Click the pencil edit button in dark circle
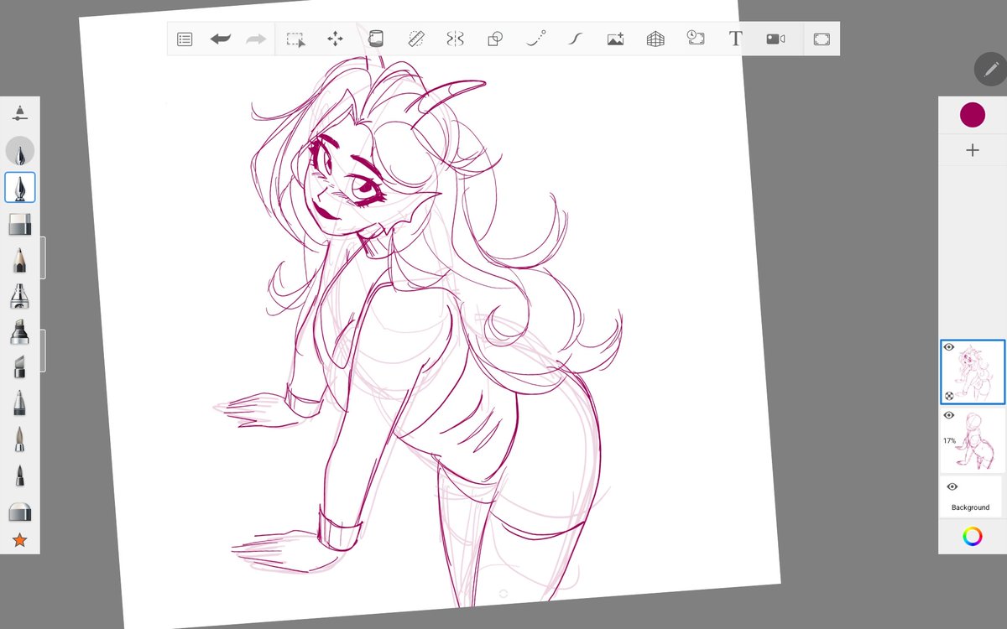Viewport: 1007px width, 629px height. [990, 69]
